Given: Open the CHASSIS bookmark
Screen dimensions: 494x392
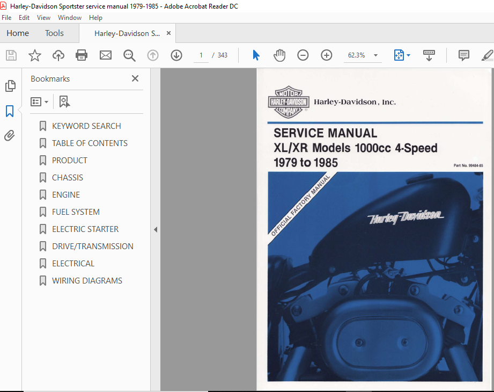Looking at the screenshot, I should point(68,178).
